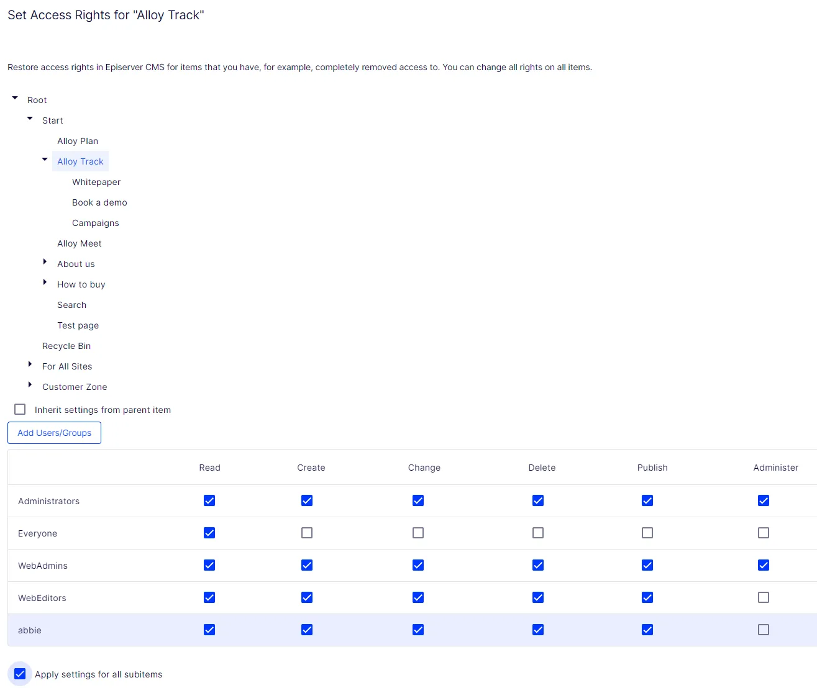Select Alloy Meet tree item
Screen dimensions: 817x688
click(x=80, y=243)
